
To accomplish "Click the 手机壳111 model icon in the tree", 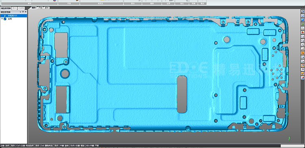I will click(5, 15).
